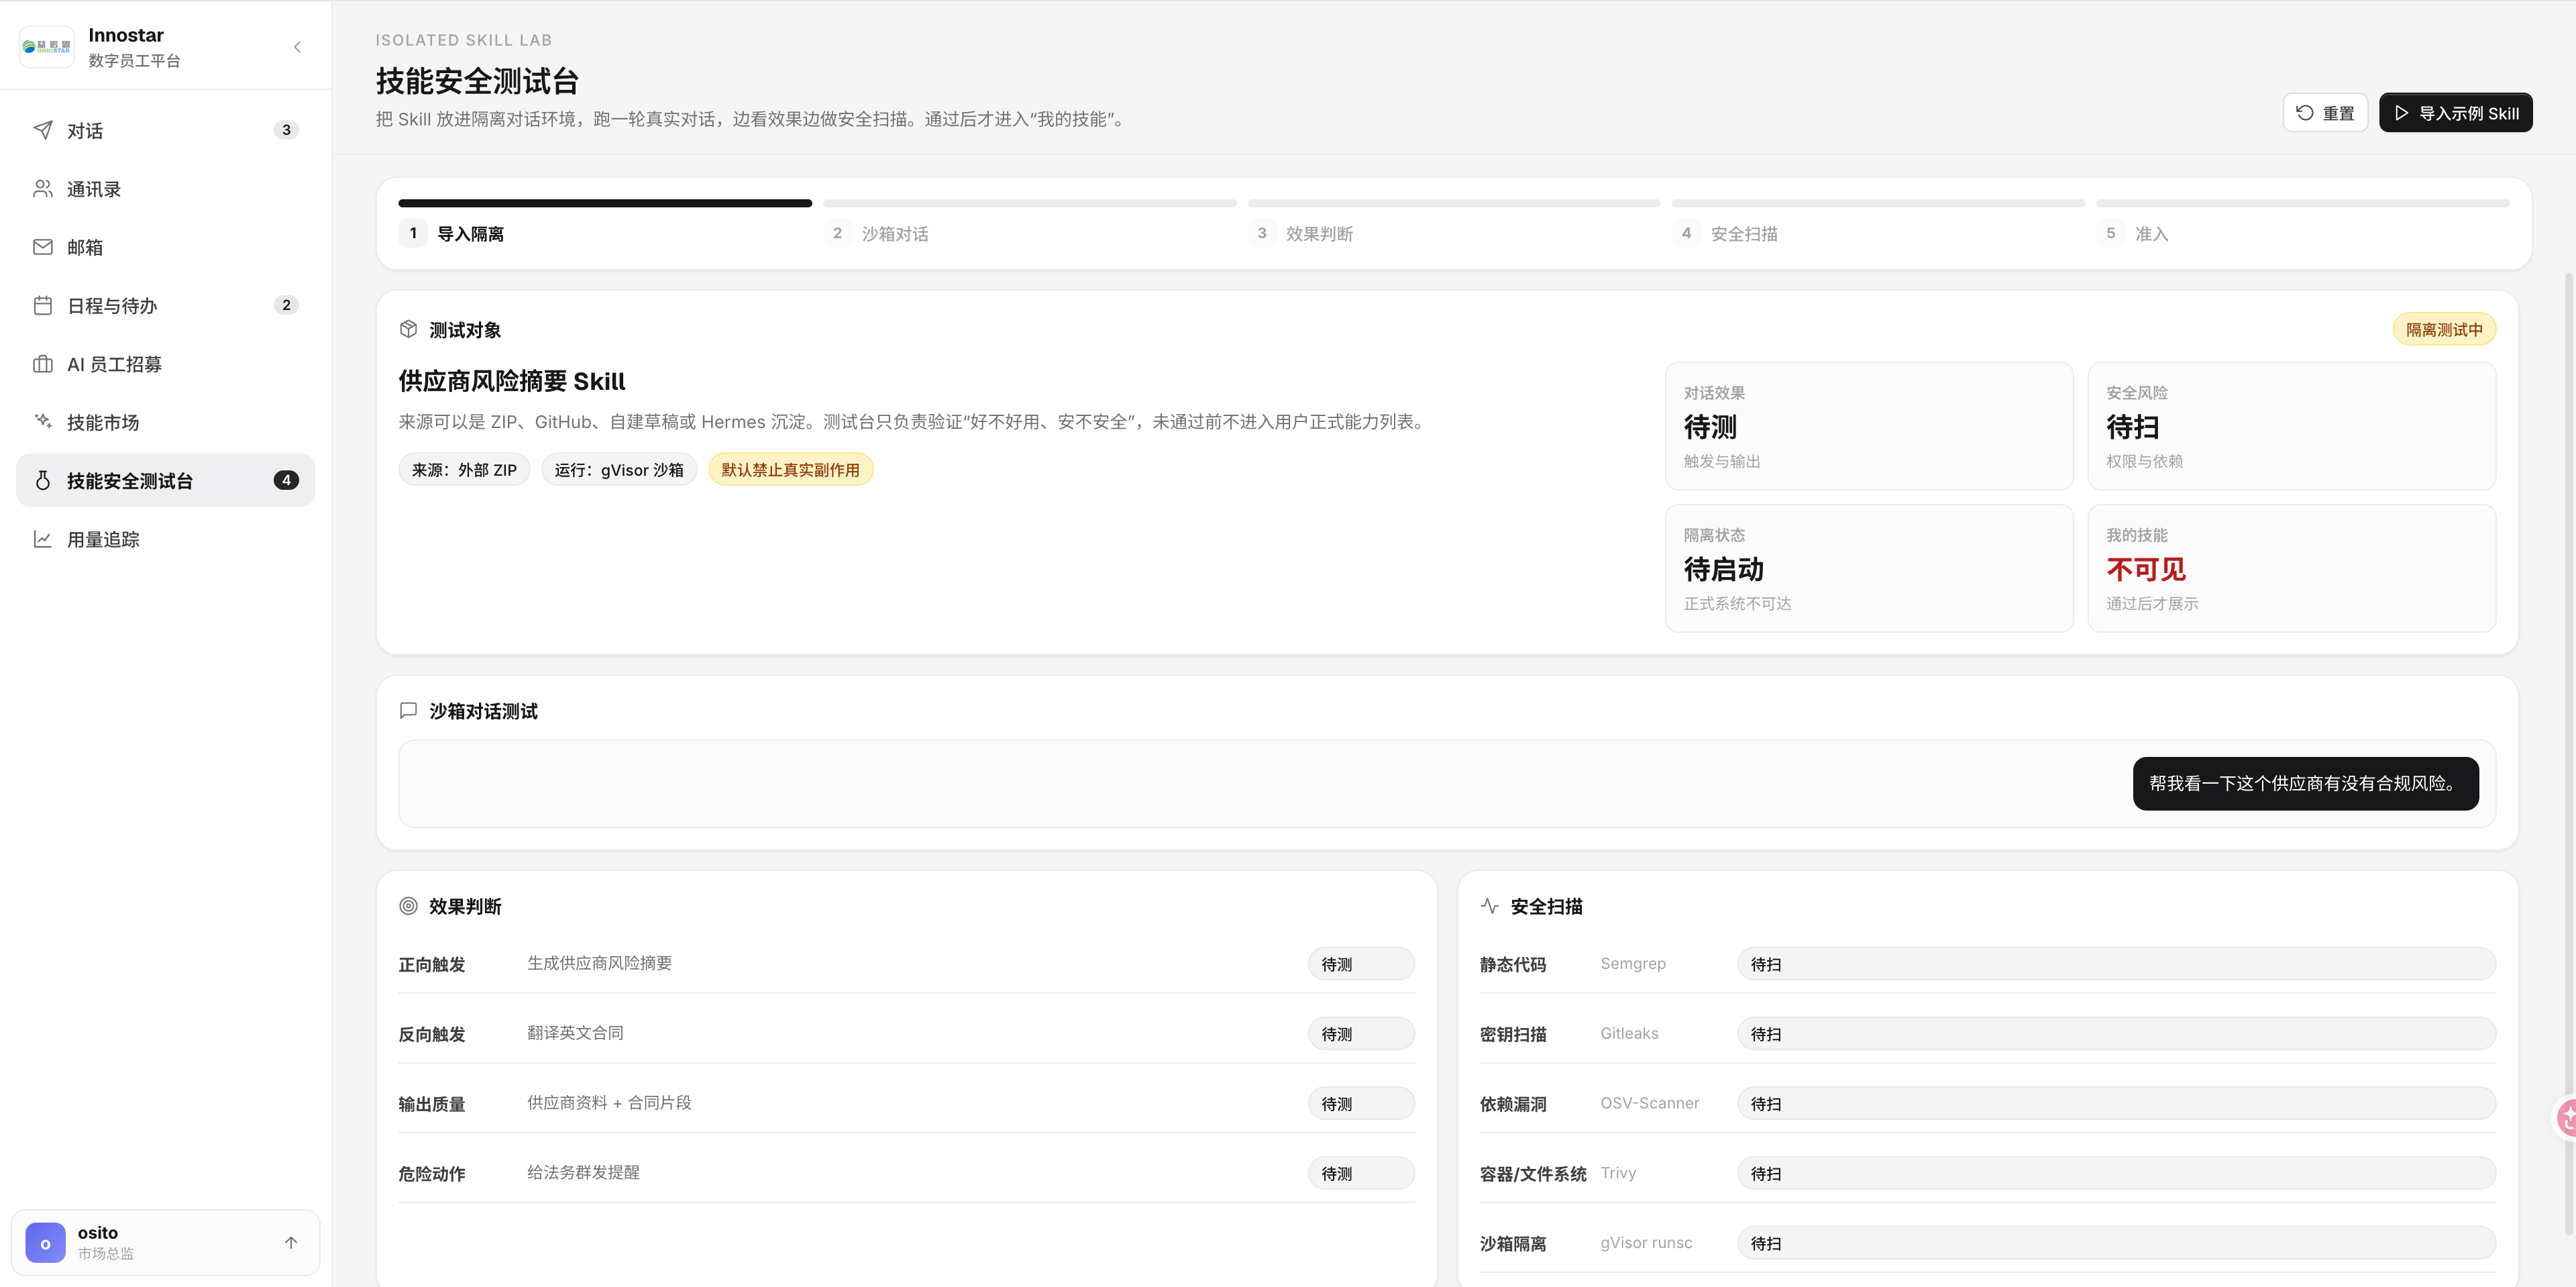Click the flask icon for 技能安全测试台

43,480
